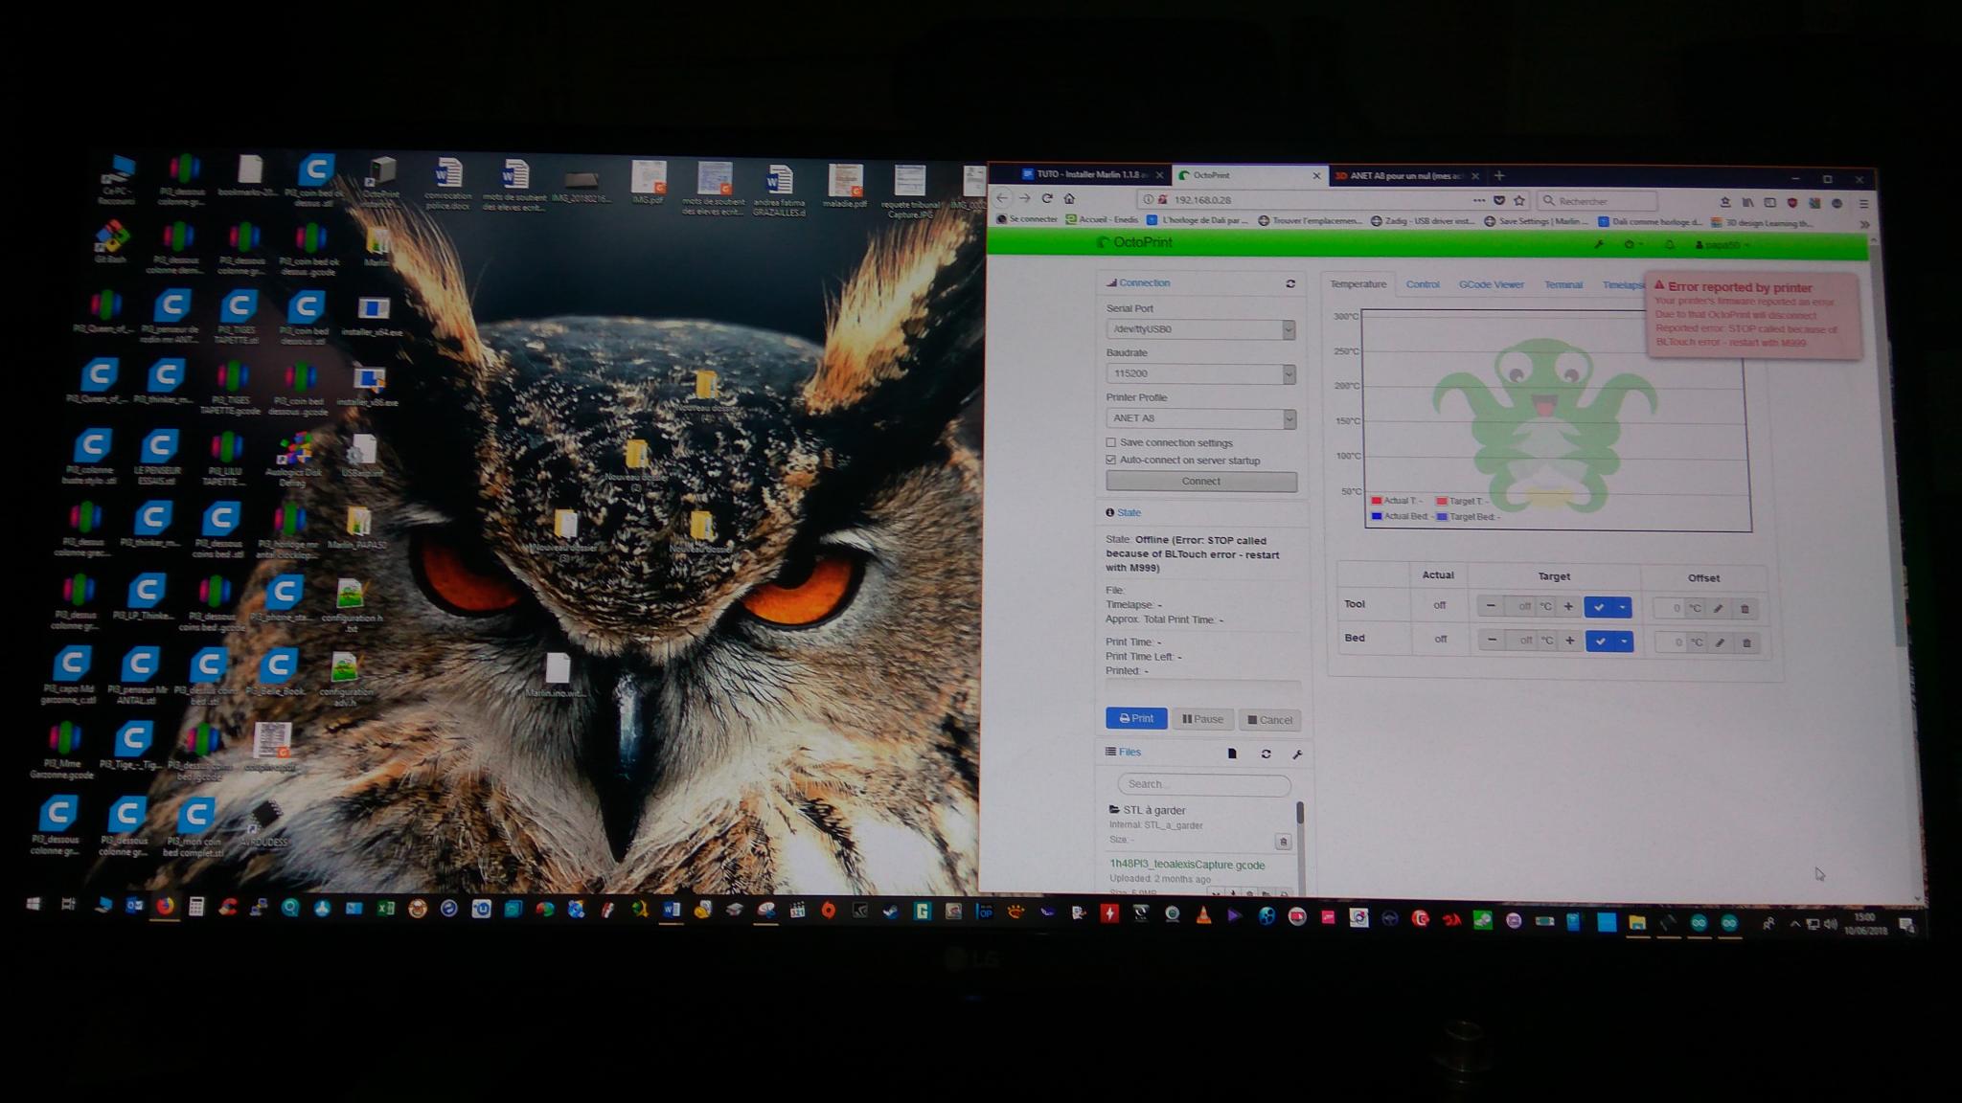Open Firefox hamburger menu
The image size is (1962, 1103).
[x=1863, y=203]
